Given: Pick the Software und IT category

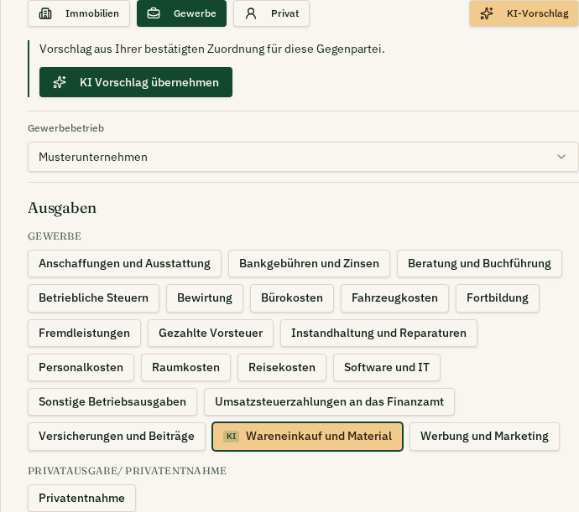Looking at the screenshot, I should click(387, 367).
